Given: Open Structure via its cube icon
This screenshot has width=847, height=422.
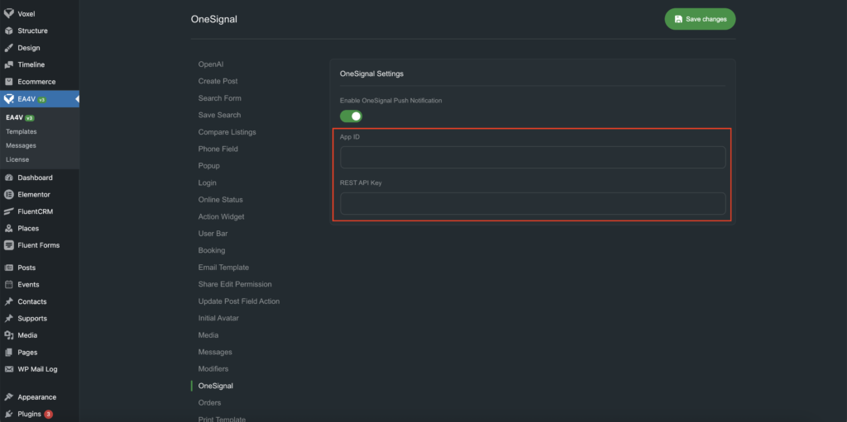Looking at the screenshot, I should 9,31.
